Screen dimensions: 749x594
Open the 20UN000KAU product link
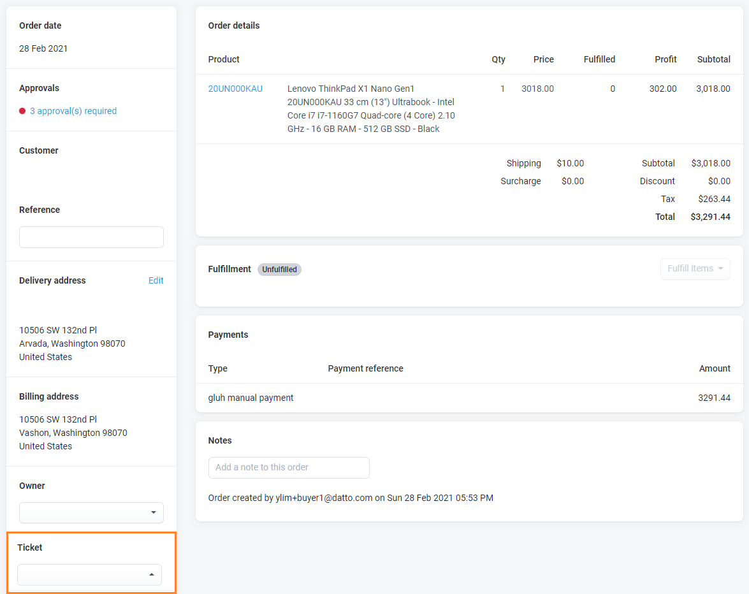click(235, 89)
